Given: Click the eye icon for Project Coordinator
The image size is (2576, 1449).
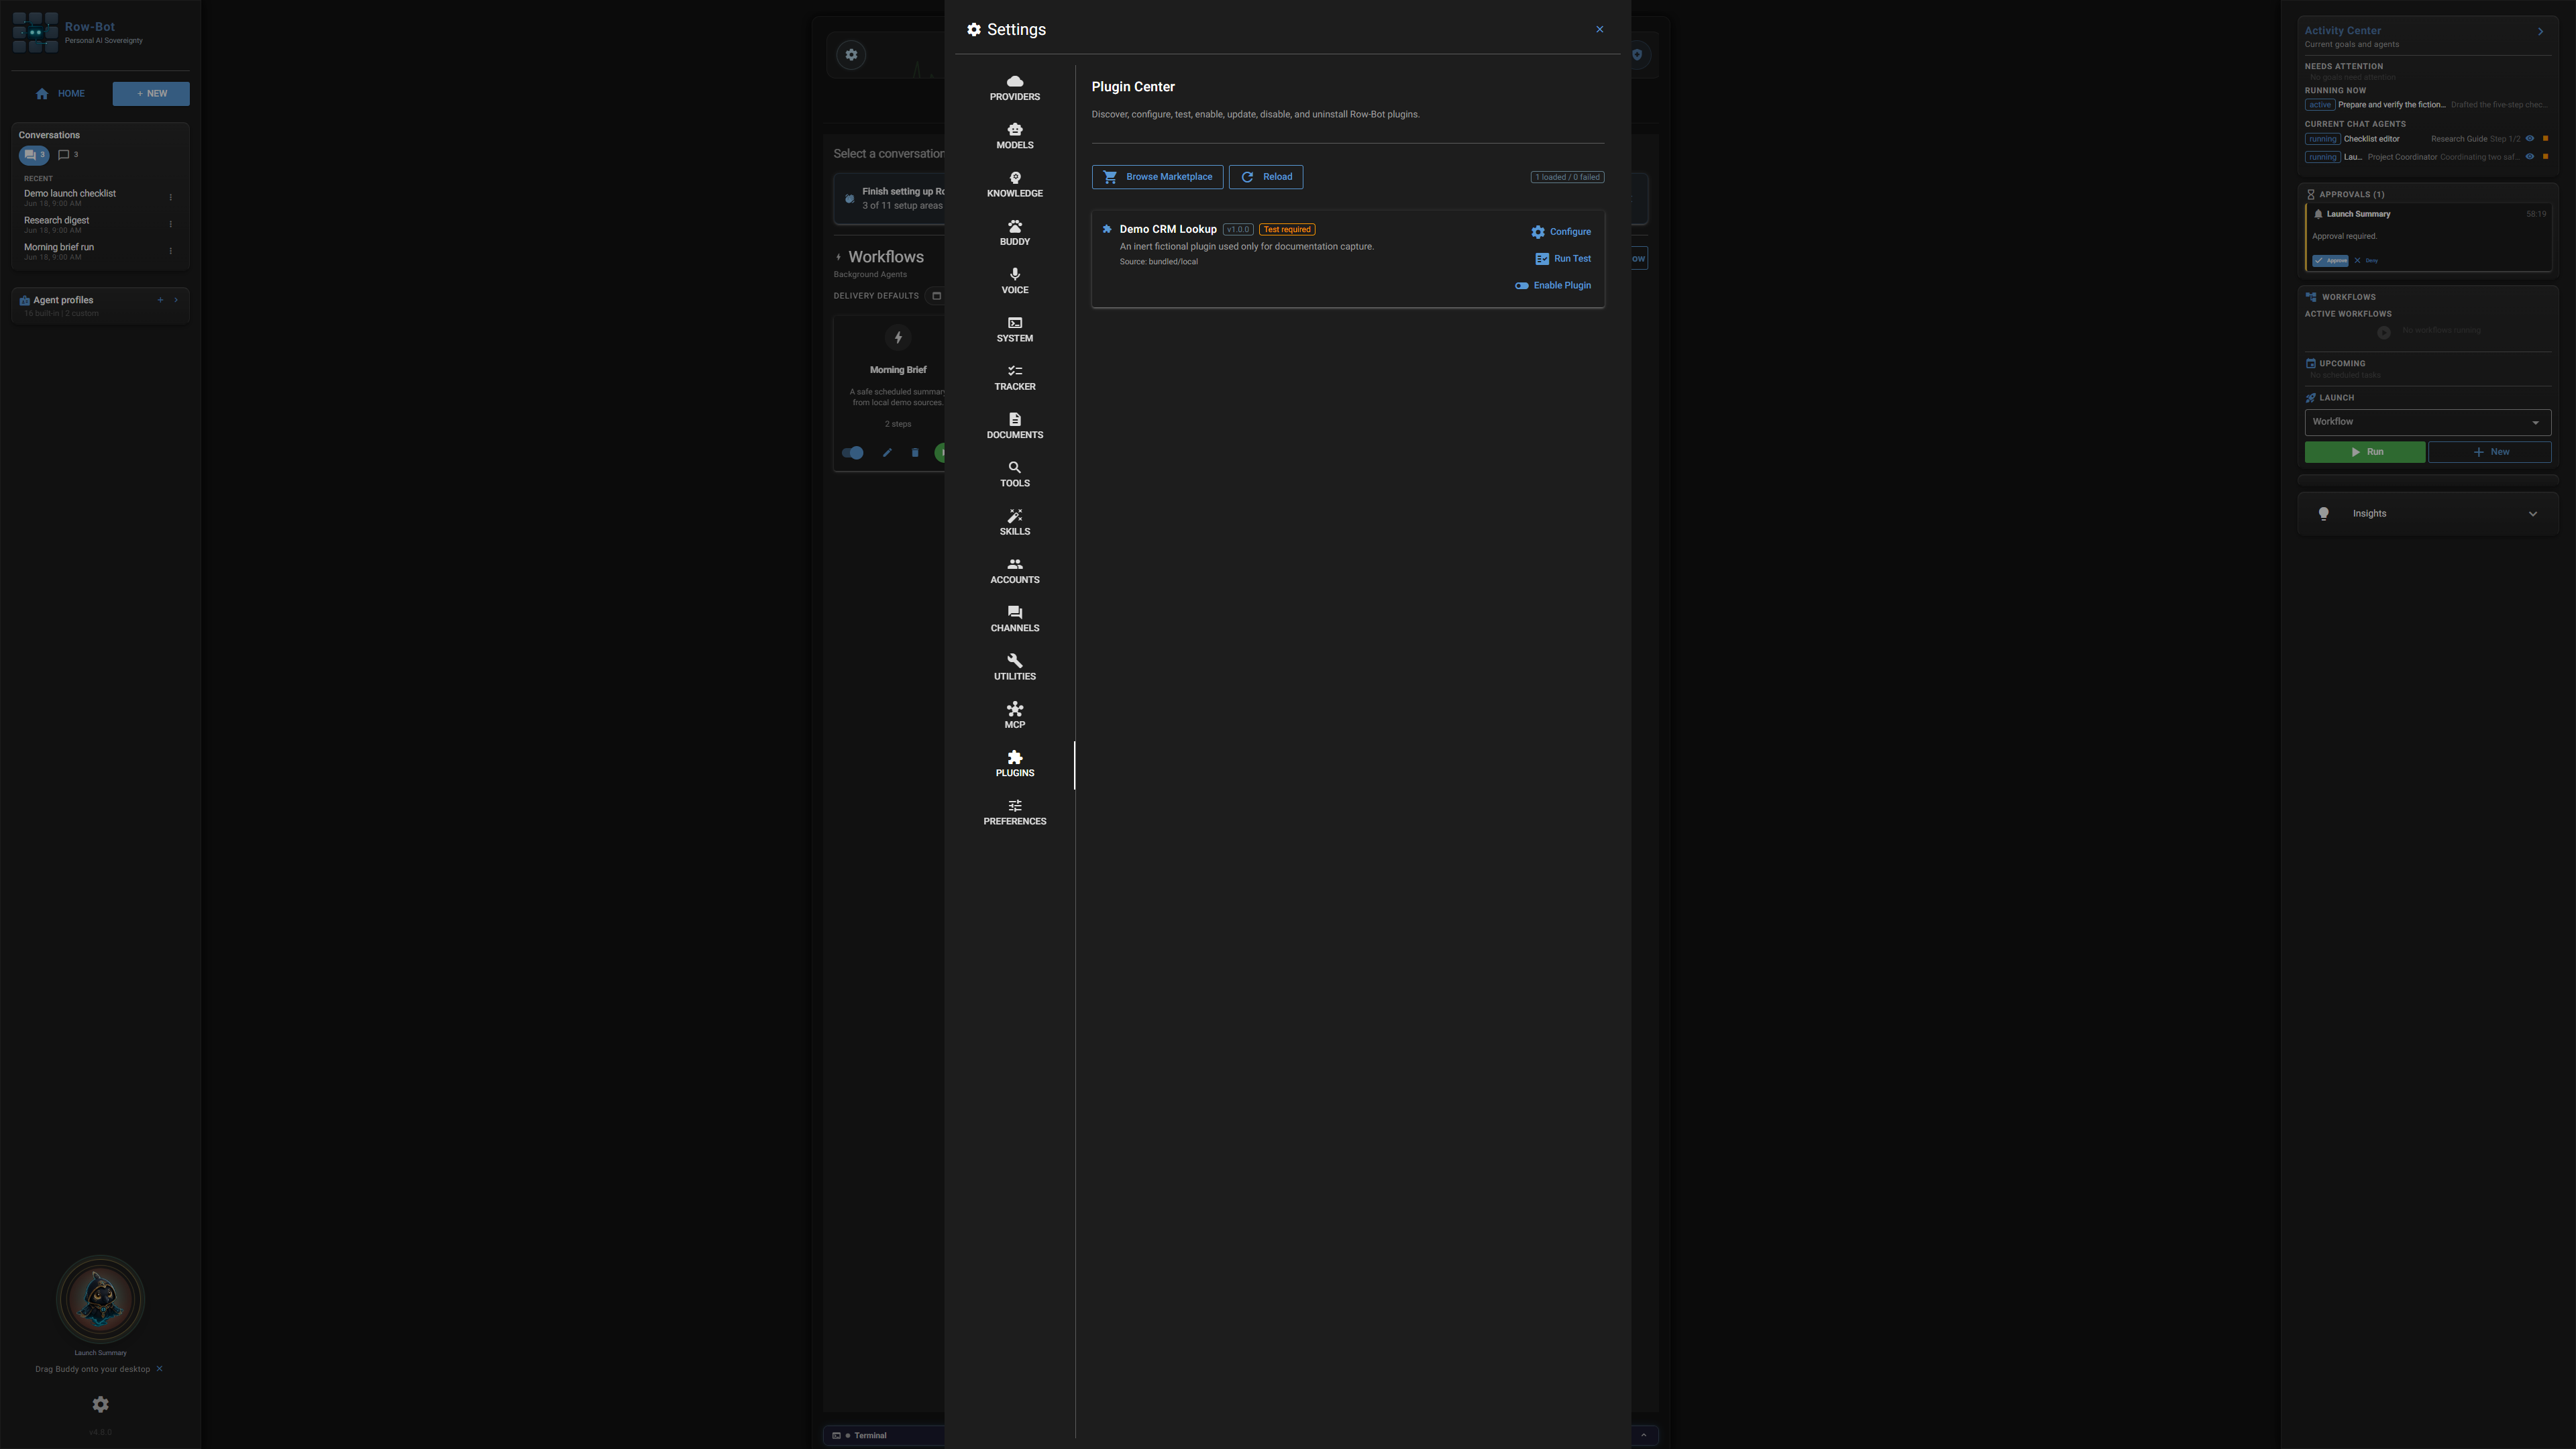Looking at the screenshot, I should point(2530,157).
